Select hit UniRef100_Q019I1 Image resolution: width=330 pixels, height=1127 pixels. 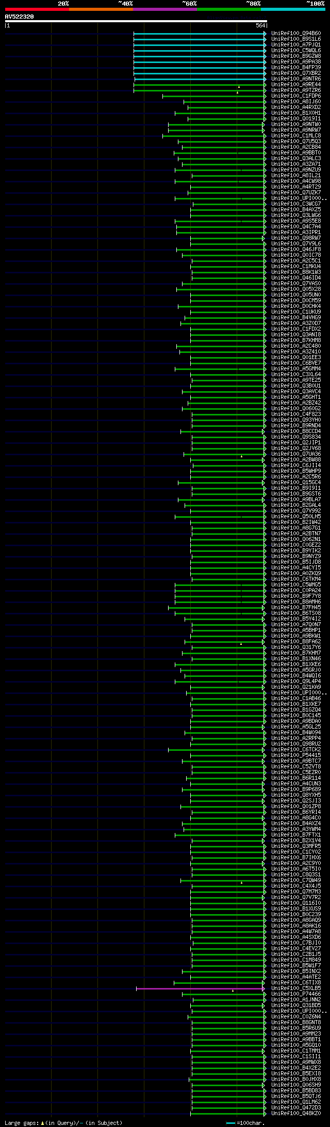click(296, 119)
